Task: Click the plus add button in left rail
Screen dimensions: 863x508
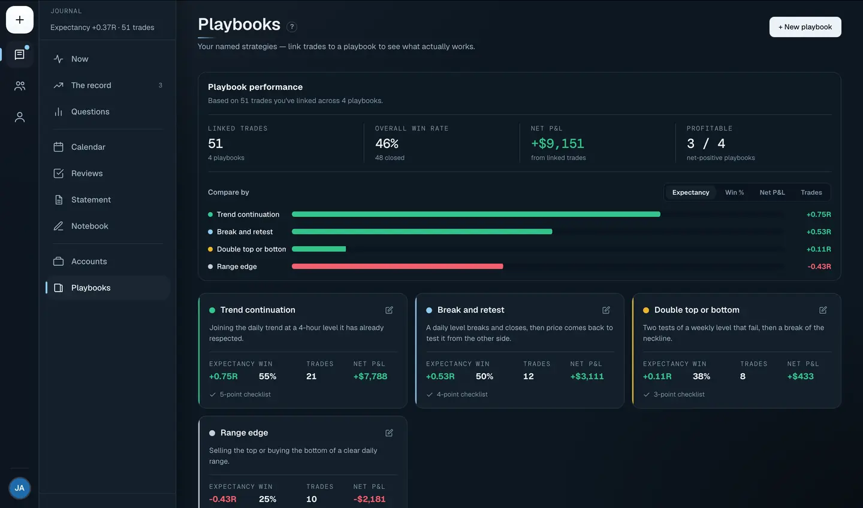Action: coord(20,20)
